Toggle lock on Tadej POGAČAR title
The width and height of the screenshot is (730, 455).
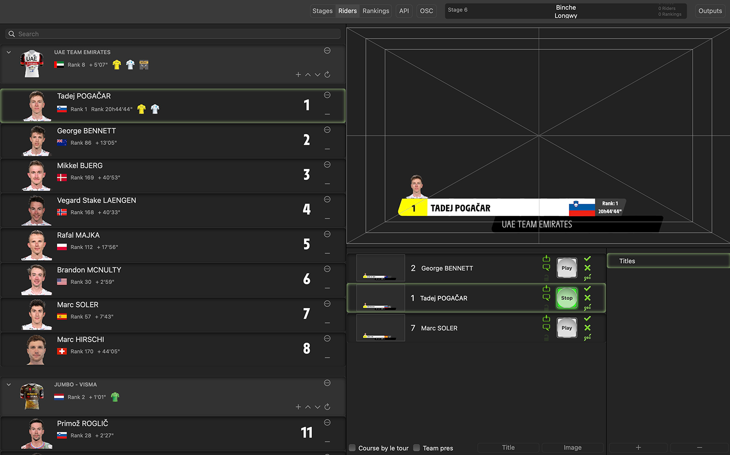[546, 308]
